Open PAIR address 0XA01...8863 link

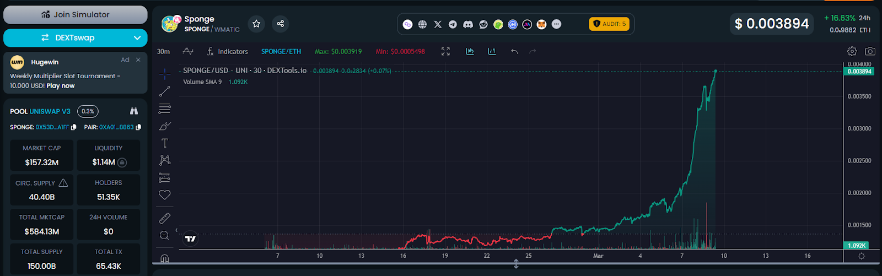pos(116,127)
